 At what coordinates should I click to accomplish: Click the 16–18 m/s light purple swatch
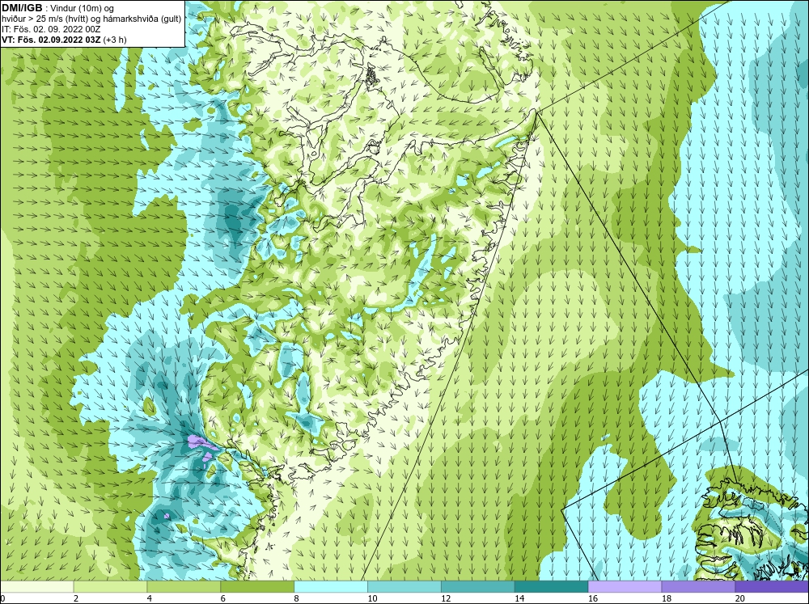pyautogui.click(x=625, y=587)
